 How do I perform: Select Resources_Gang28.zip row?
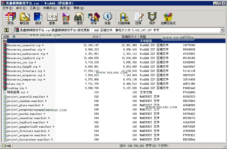(114, 67)
